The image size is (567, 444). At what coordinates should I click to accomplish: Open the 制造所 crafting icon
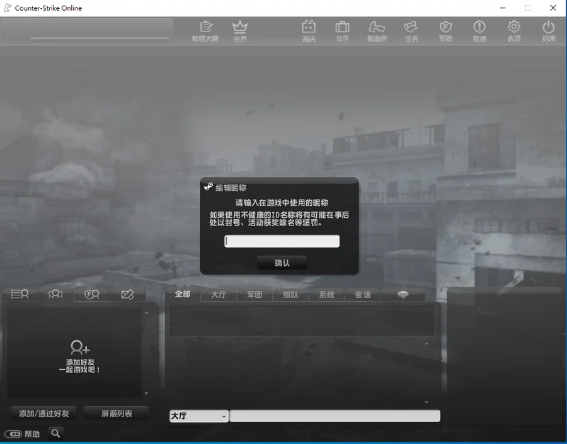pyautogui.click(x=377, y=31)
